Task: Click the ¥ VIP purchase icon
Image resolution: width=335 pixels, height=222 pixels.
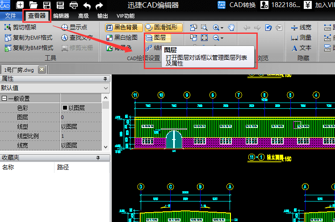Action: click(307, 5)
